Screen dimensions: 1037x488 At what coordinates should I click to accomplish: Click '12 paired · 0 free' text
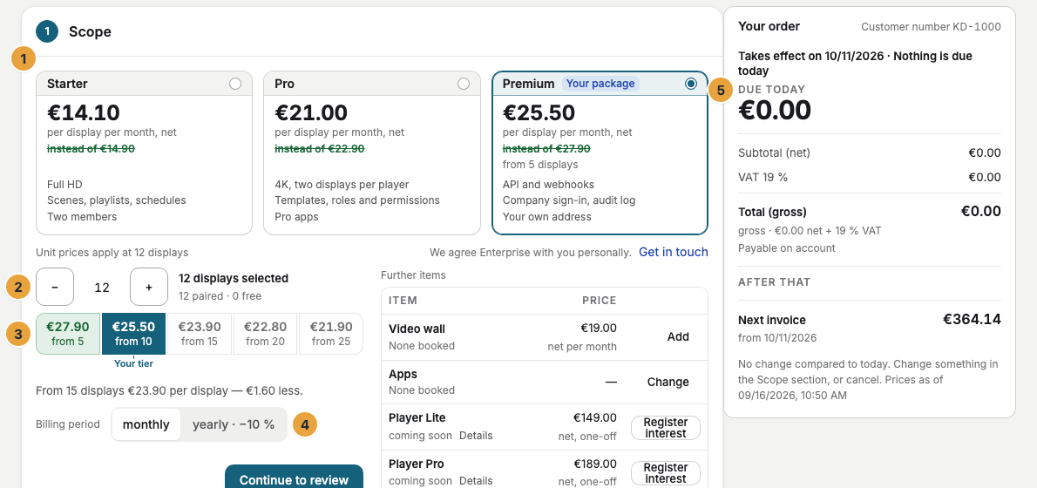pyautogui.click(x=220, y=296)
